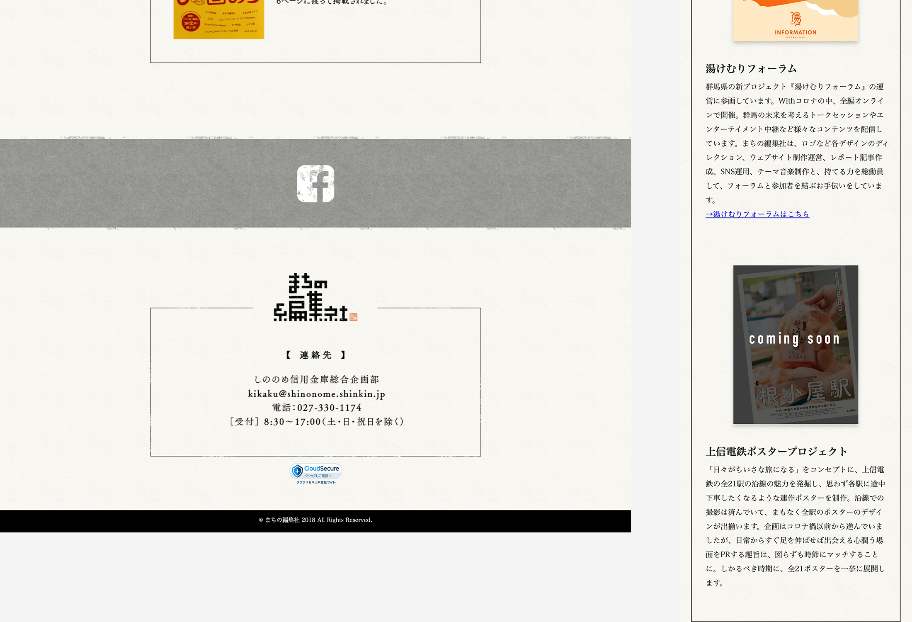Click the まちの編集社 pixel-style logo
The image size is (912, 622).
coord(310,297)
